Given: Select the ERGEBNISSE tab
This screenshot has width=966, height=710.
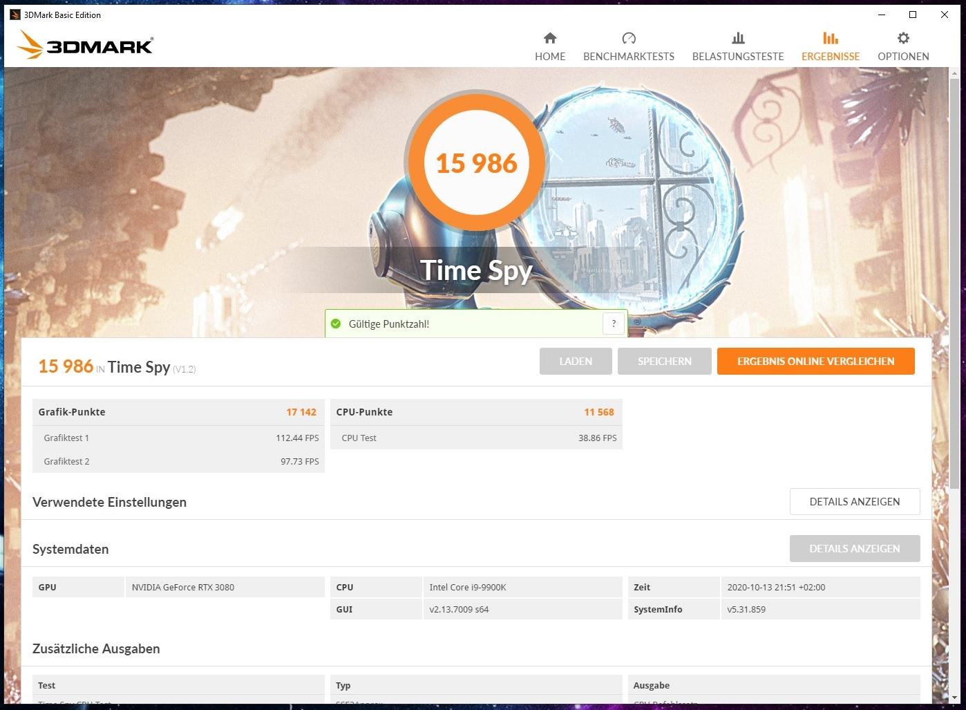Looking at the screenshot, I should point(831,46).
